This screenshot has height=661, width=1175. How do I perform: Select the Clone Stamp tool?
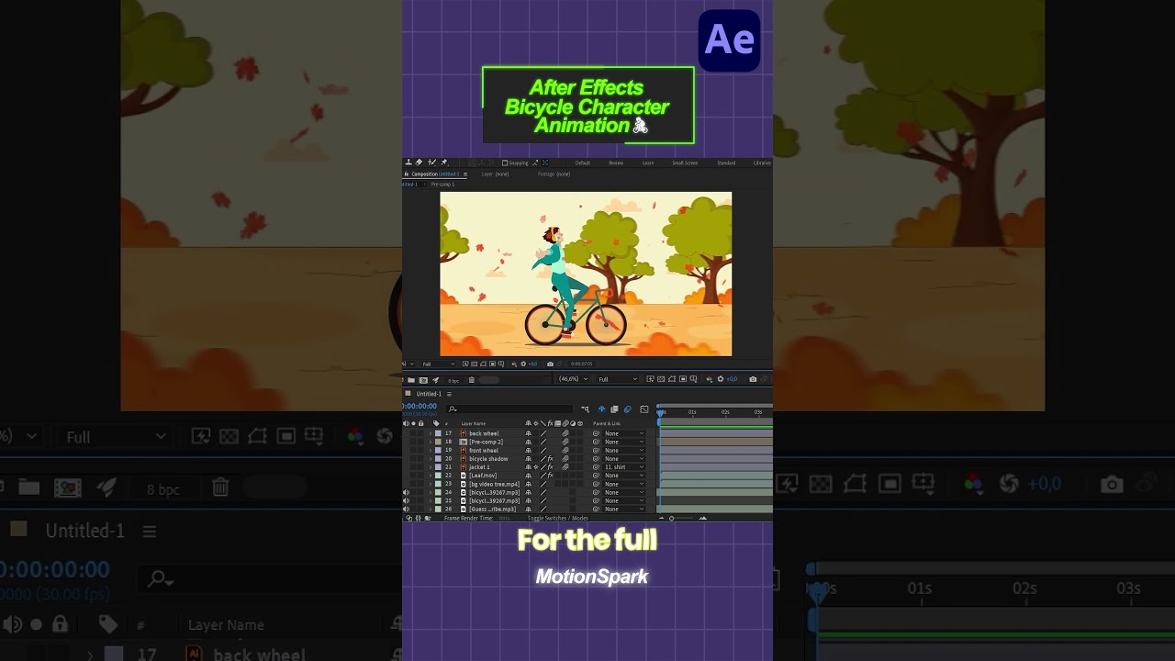[408, 162]
